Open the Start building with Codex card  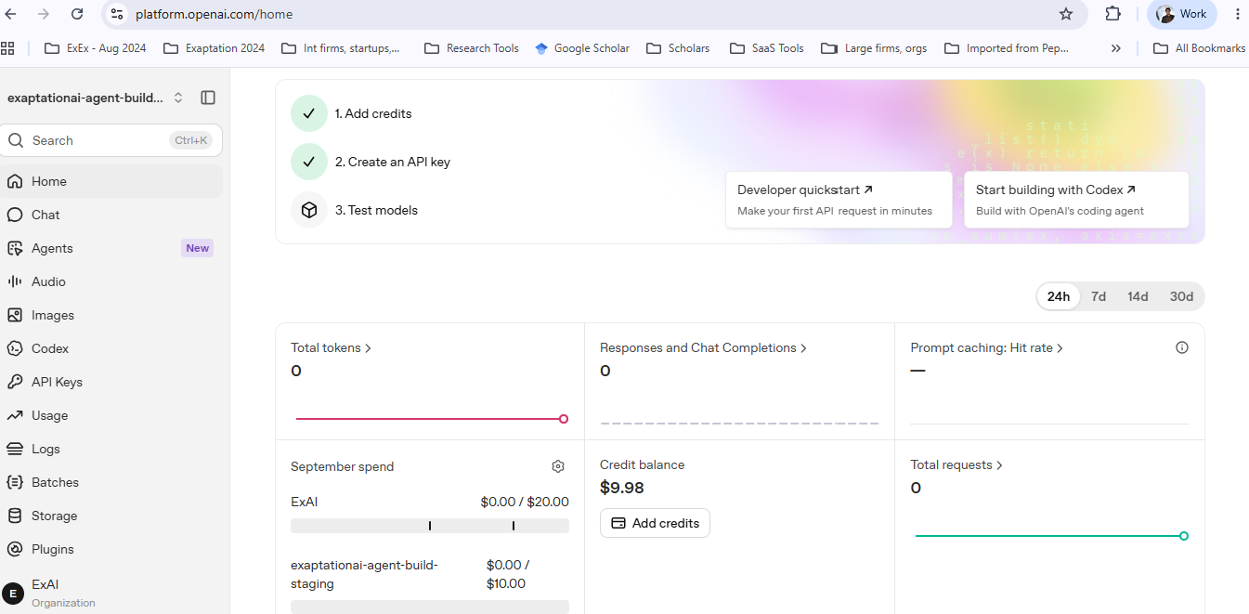point(1076,199)
